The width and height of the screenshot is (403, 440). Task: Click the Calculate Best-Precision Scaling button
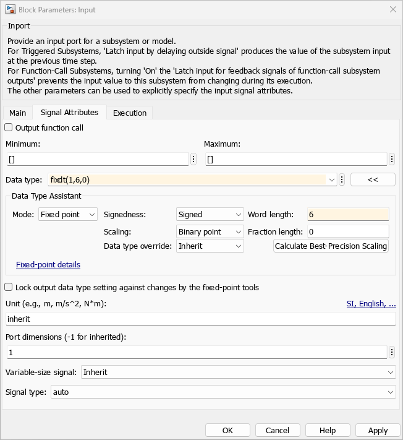coord(331,246)
